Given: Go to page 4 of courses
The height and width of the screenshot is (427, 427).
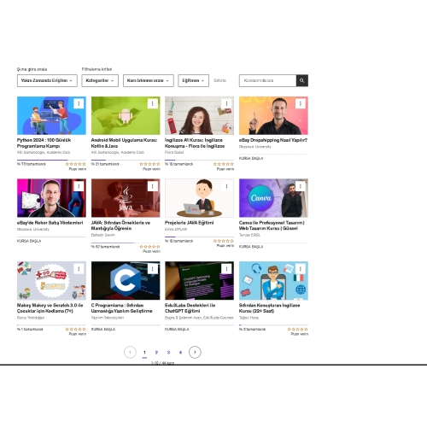Looking at the screenshot, I should pos(180,353).
